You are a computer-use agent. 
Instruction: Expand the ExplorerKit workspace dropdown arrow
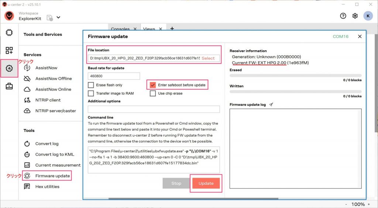[x=58, y=17]
